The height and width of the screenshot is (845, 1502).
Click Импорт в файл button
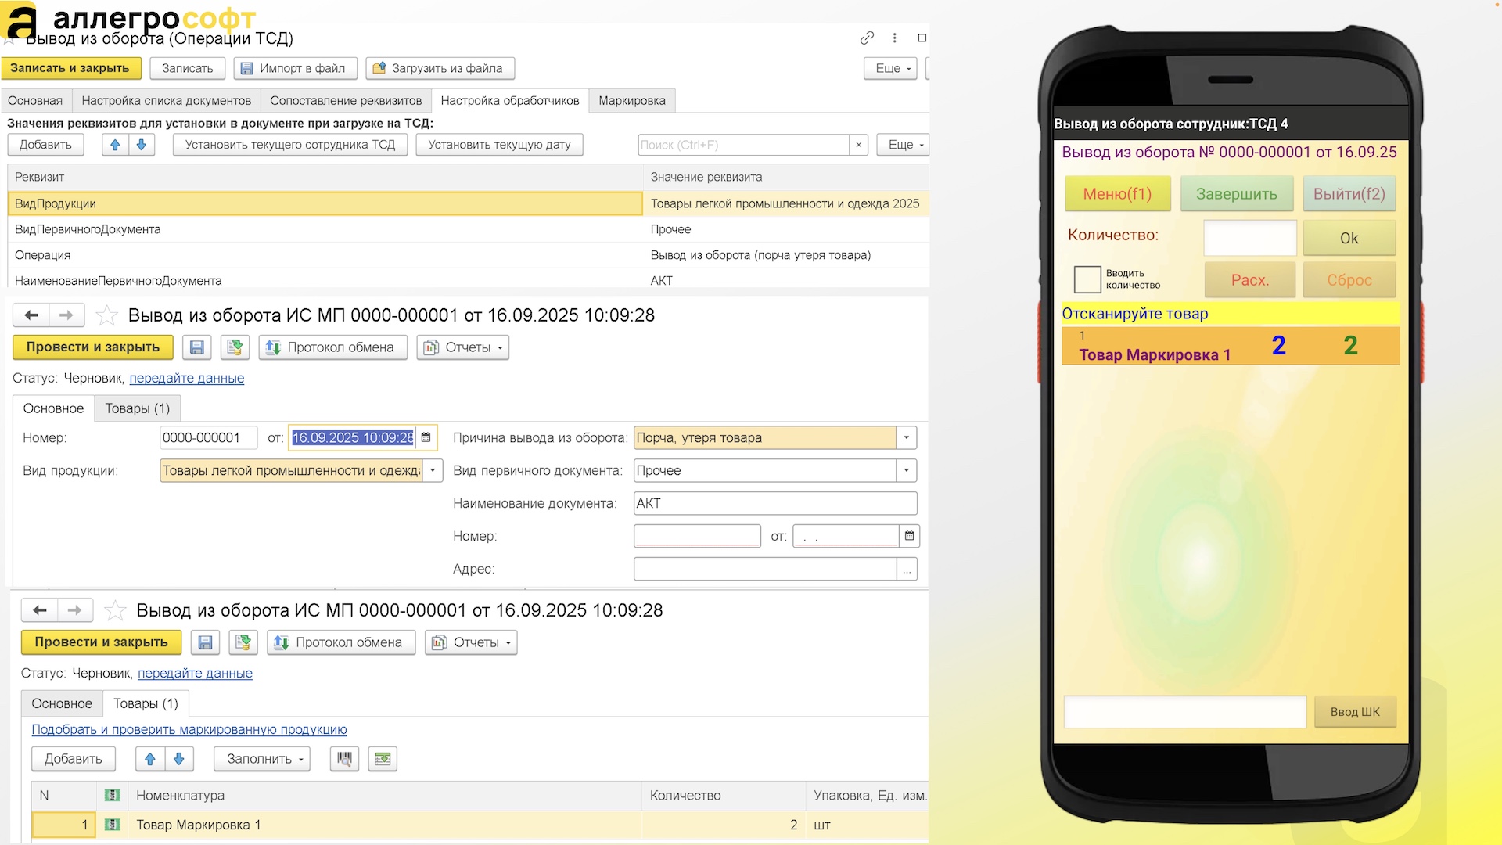click(x=295, y=69)
